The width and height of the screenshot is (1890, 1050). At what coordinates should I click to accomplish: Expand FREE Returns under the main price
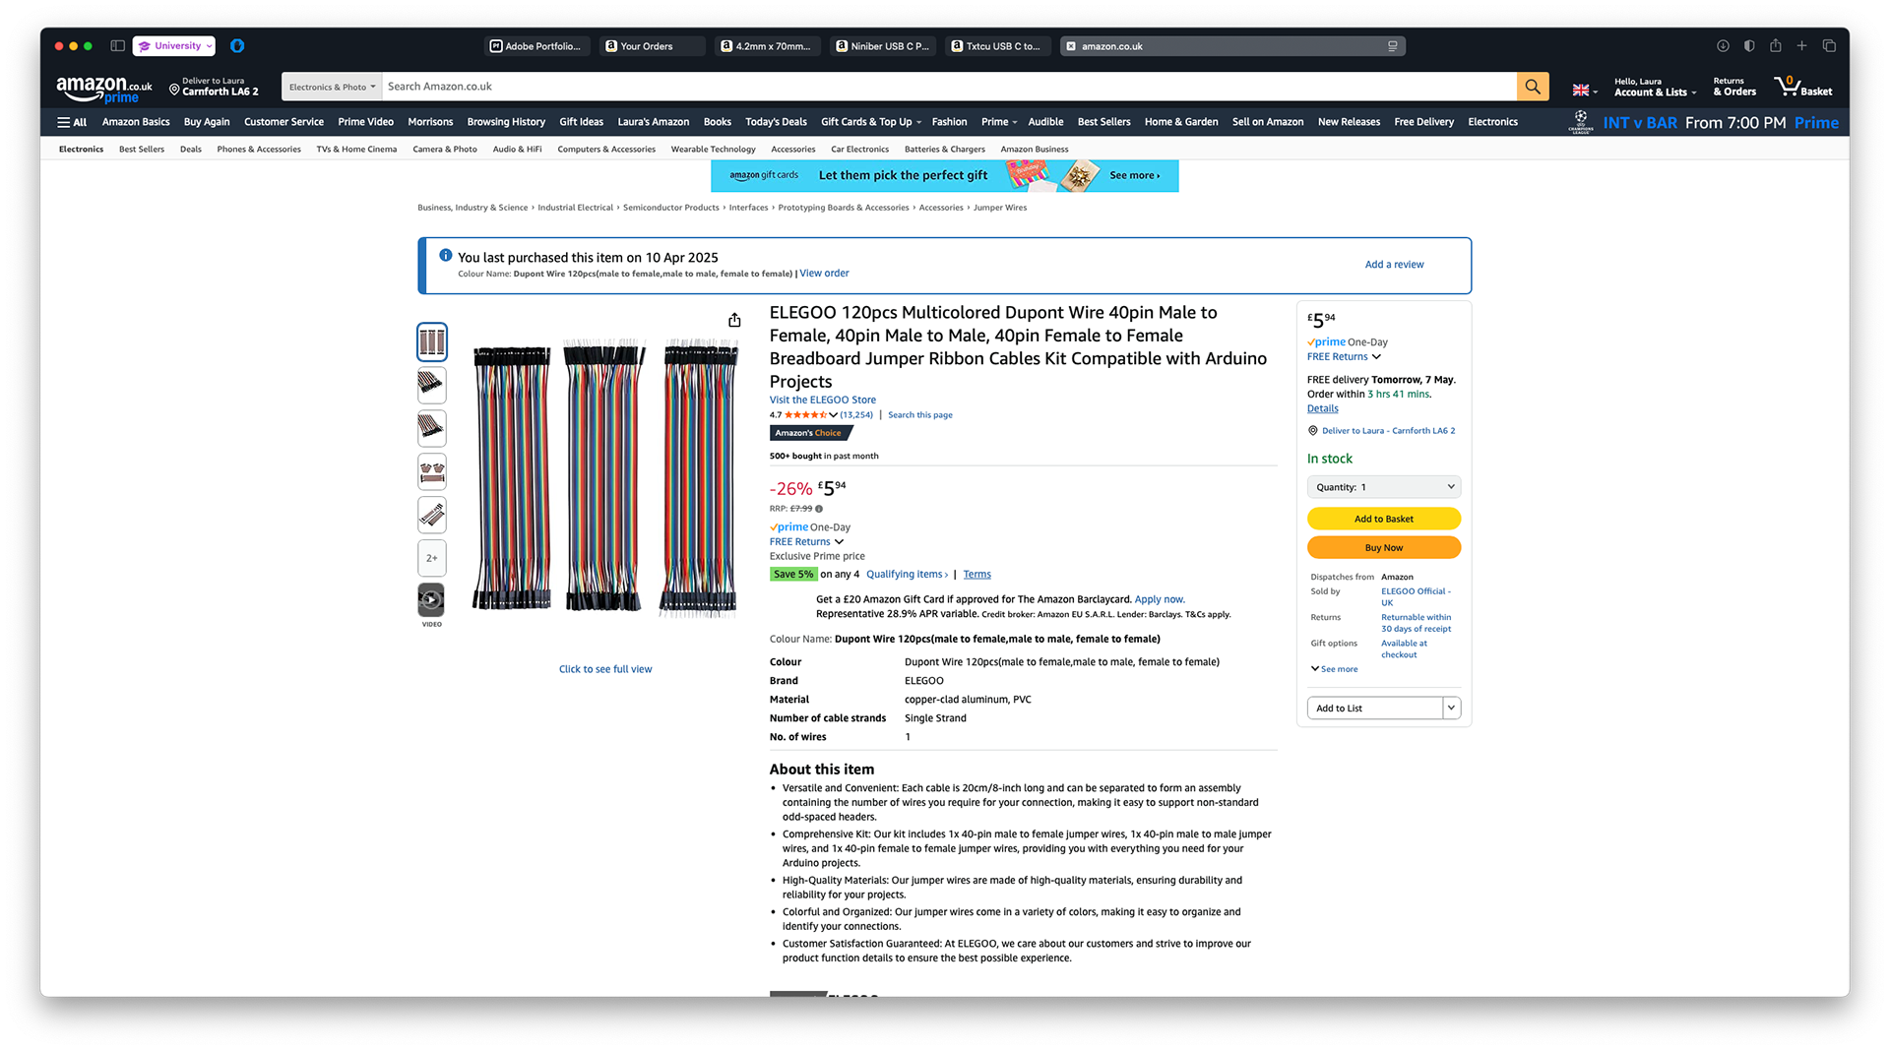[806, 542]
